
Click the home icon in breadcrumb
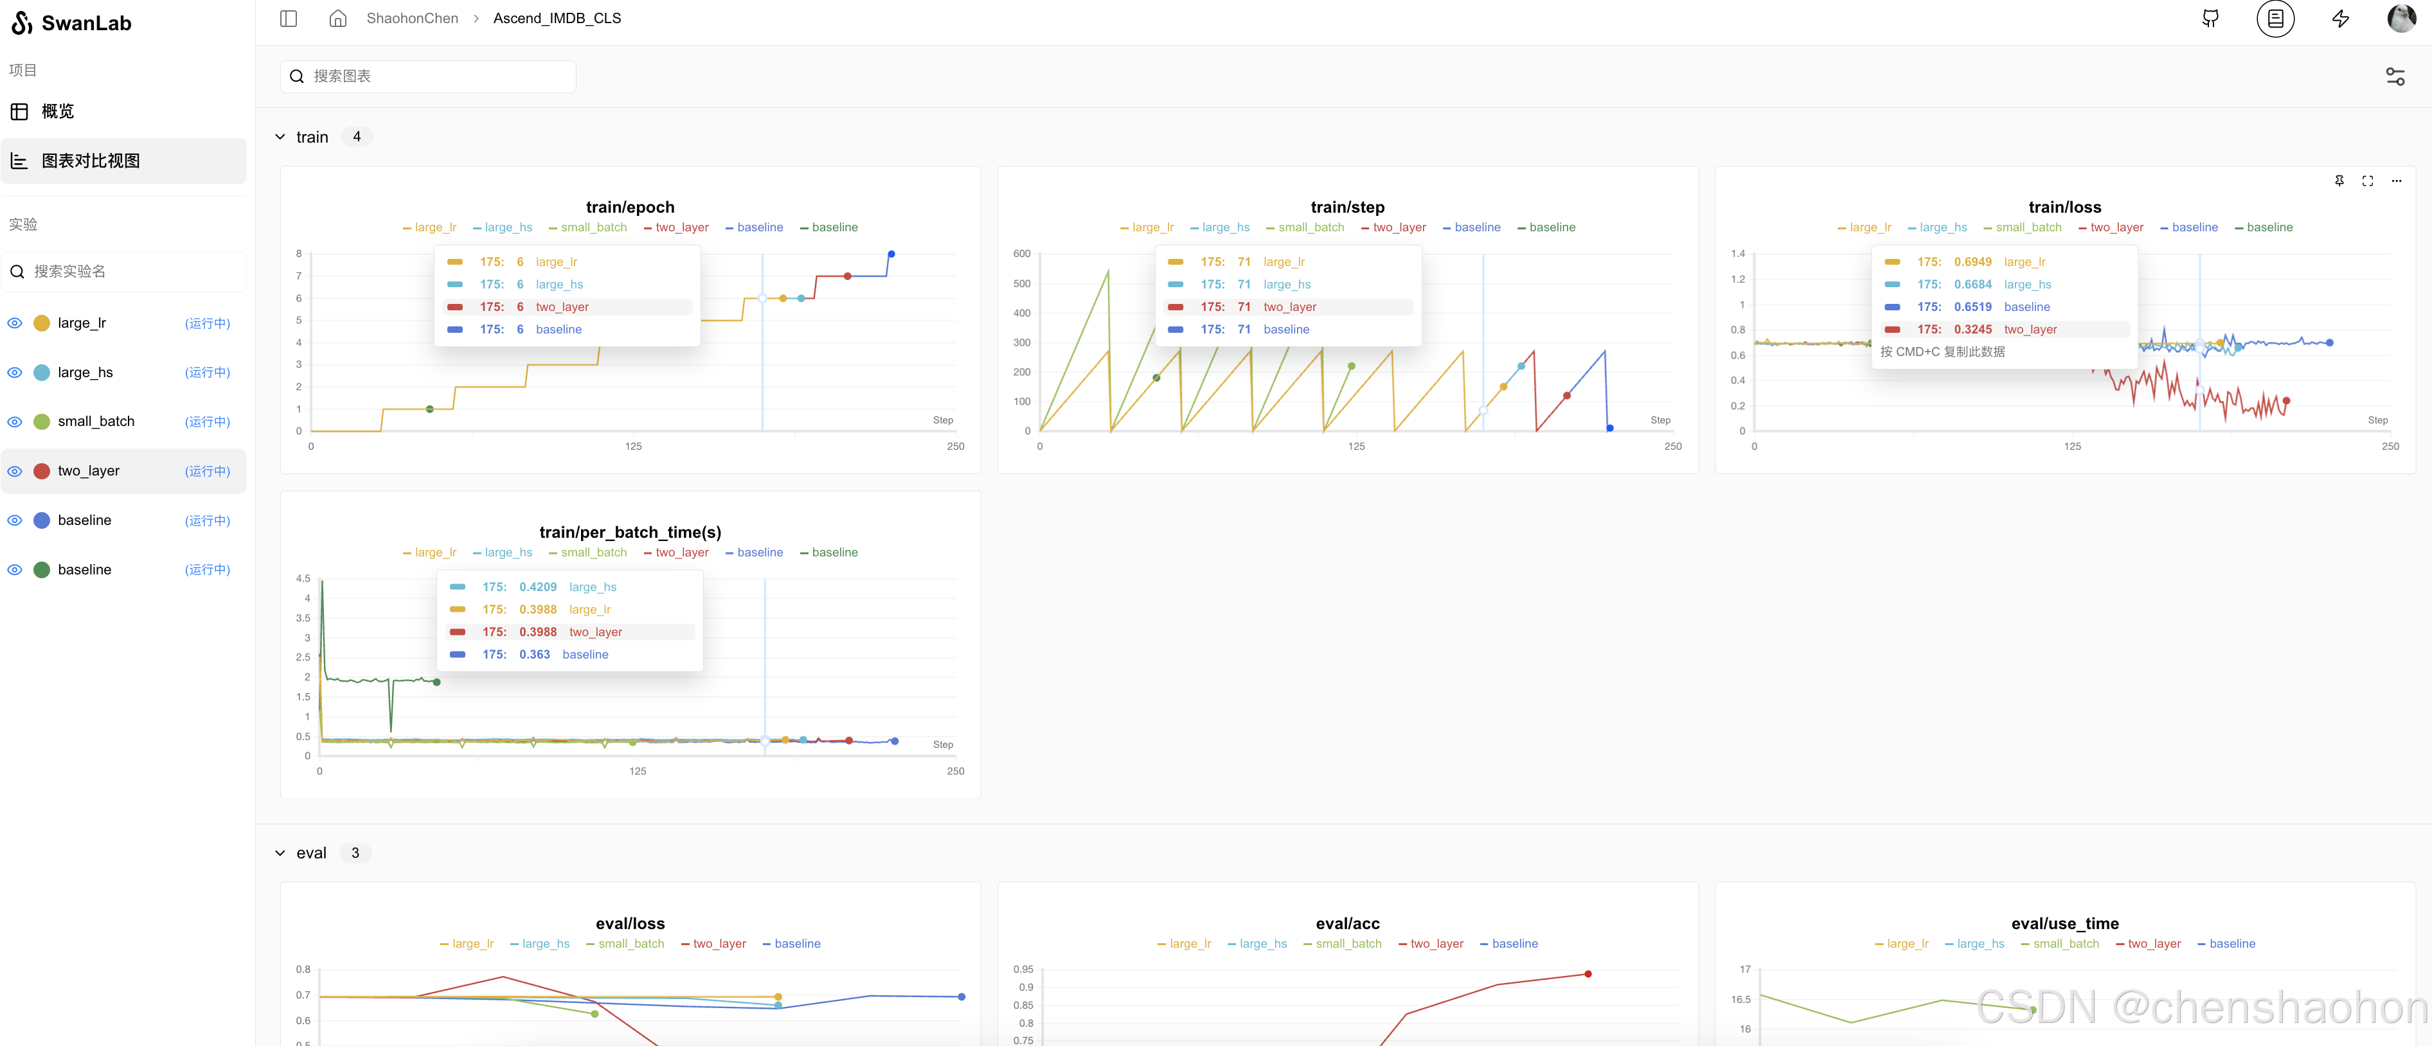tap(337, 19)
